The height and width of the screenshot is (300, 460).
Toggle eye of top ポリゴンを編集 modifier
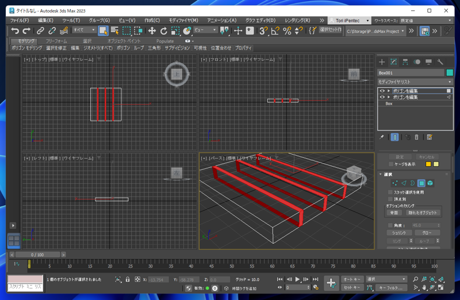pos(382,91)
